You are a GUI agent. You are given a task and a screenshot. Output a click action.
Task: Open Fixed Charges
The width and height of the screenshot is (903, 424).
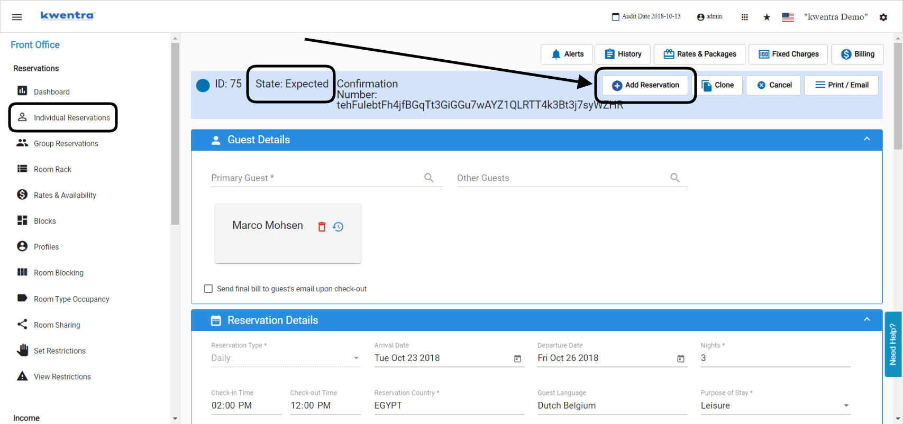pos(788,54)
